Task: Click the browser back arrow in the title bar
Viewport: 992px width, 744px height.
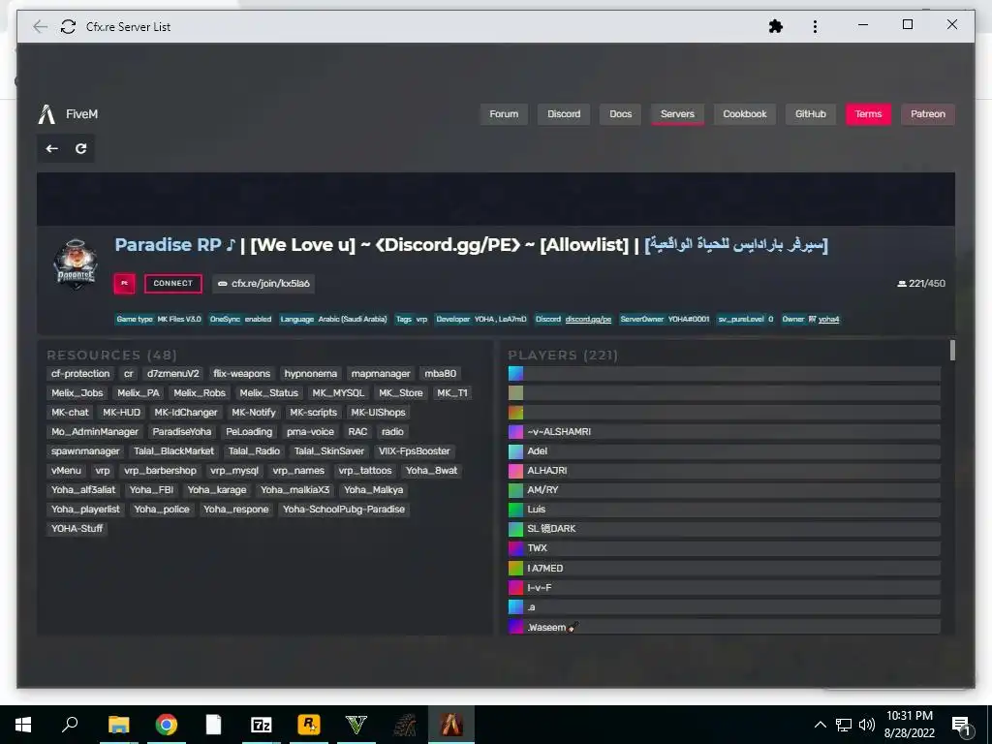Action: click(x=40, y=26)
